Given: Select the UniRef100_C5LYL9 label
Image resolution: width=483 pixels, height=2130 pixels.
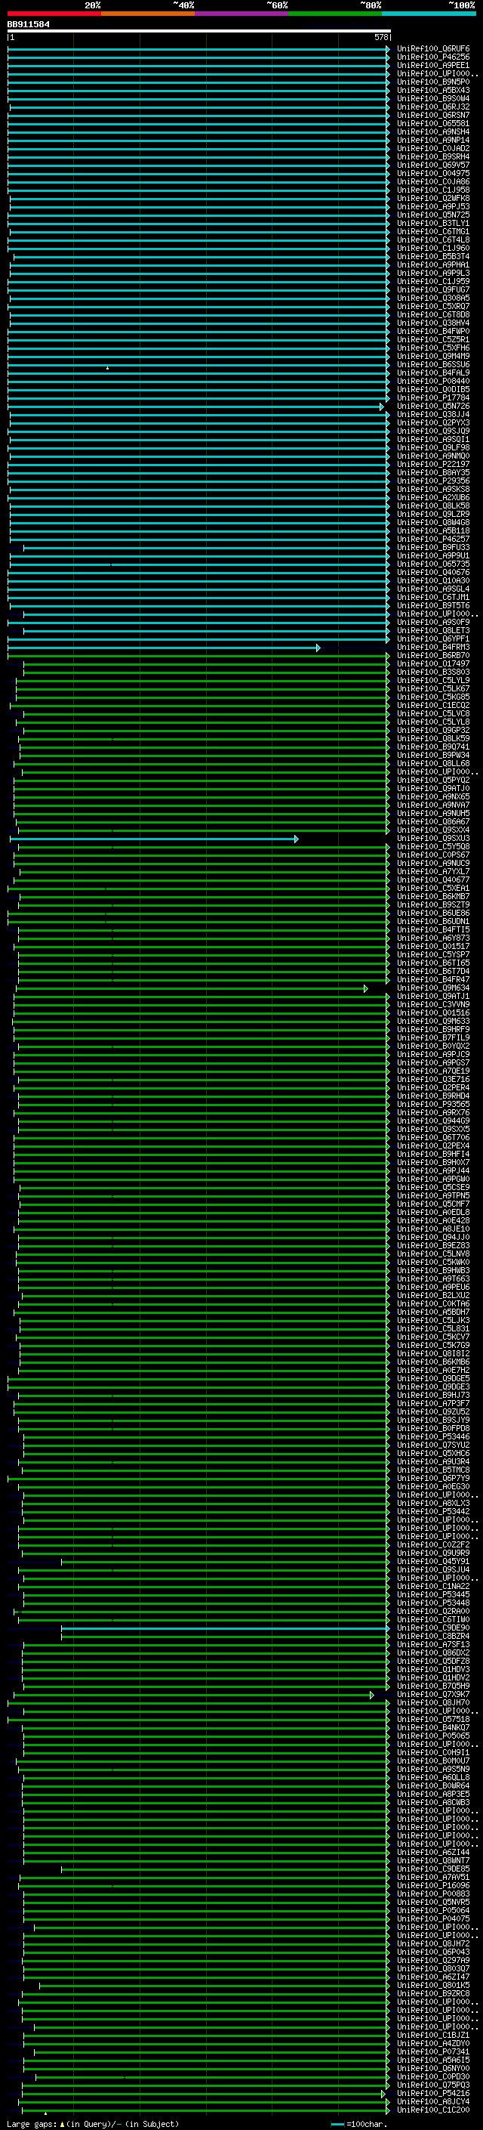Looking at the screenshot, I should click(433, 681).
